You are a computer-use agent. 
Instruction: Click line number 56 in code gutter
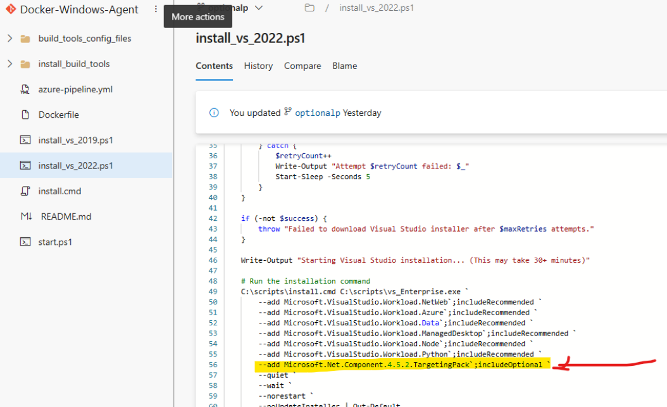coord(213,365)
